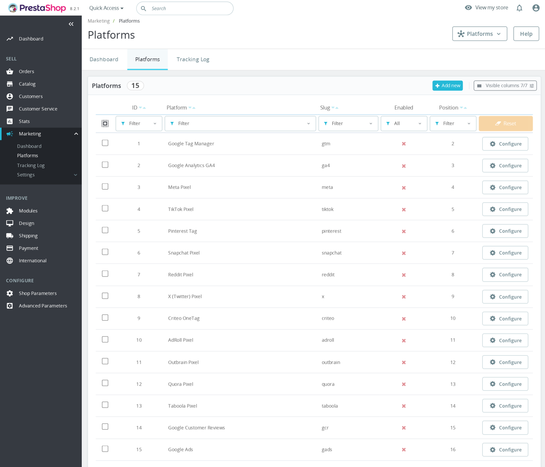545x467 pixels.
Task: Click the Help button
Action: [526, 34]
